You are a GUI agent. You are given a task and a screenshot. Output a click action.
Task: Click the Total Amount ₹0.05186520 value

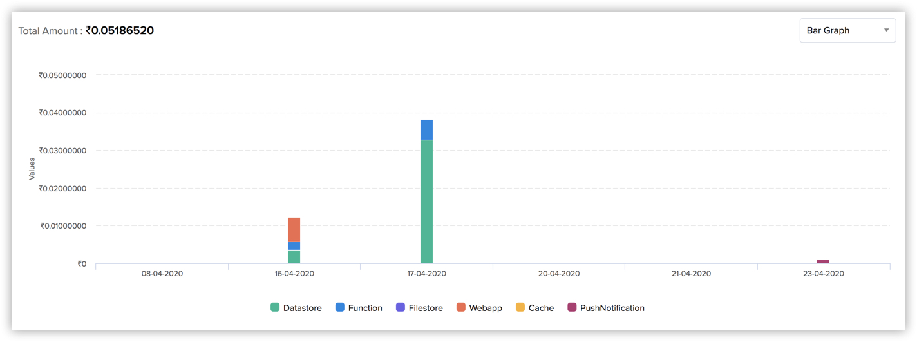(120, 30)
